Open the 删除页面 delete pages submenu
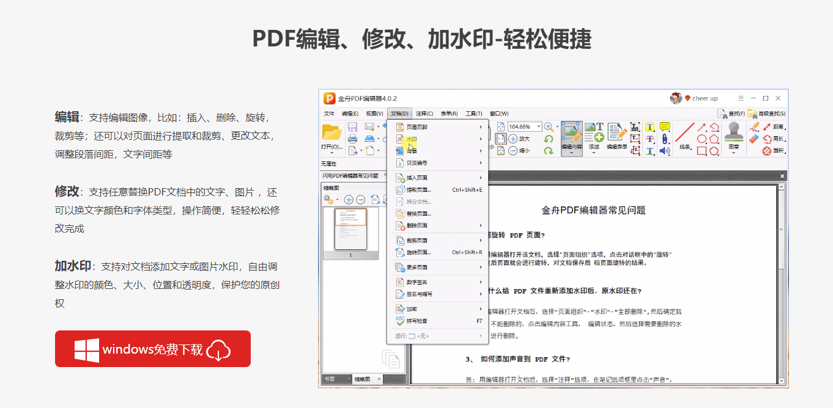This screenshot has width=833, height=408. click(x=438, y=226)
